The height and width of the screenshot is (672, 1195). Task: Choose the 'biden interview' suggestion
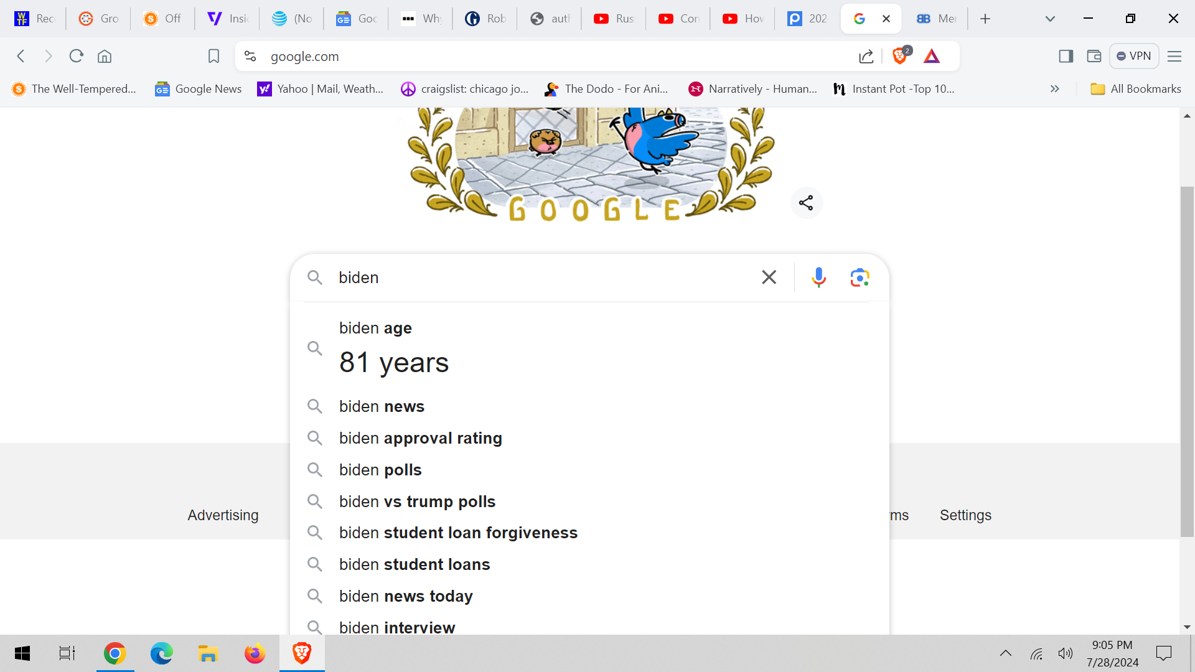pyautogui.click(x=589, y=625)
